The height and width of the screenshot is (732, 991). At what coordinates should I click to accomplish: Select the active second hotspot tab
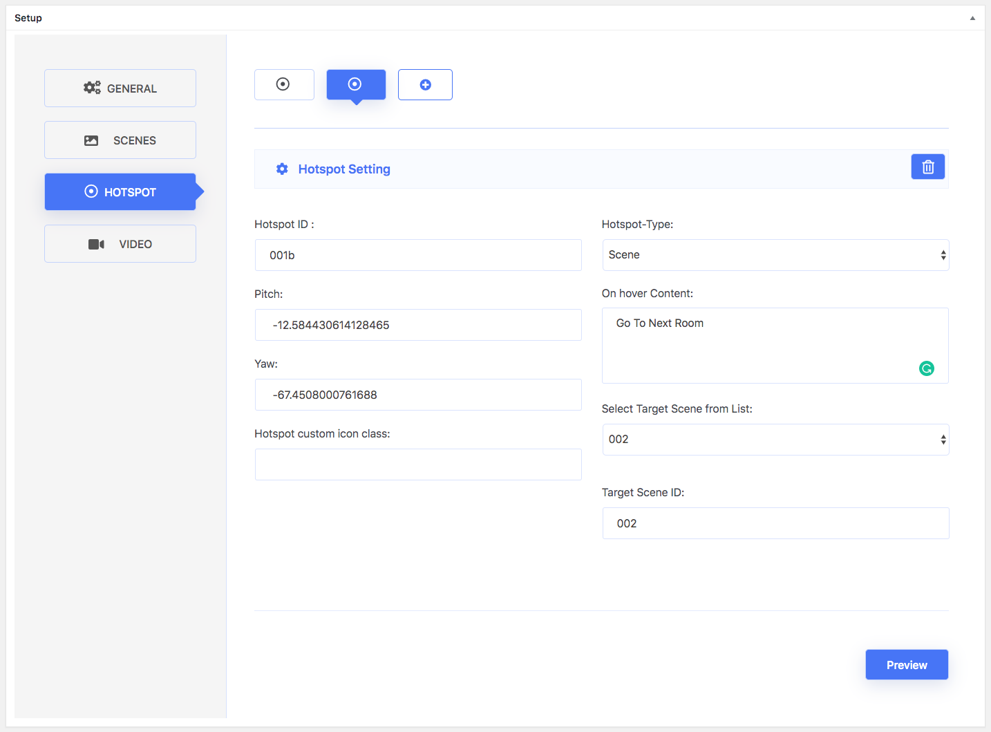[356, 84]
